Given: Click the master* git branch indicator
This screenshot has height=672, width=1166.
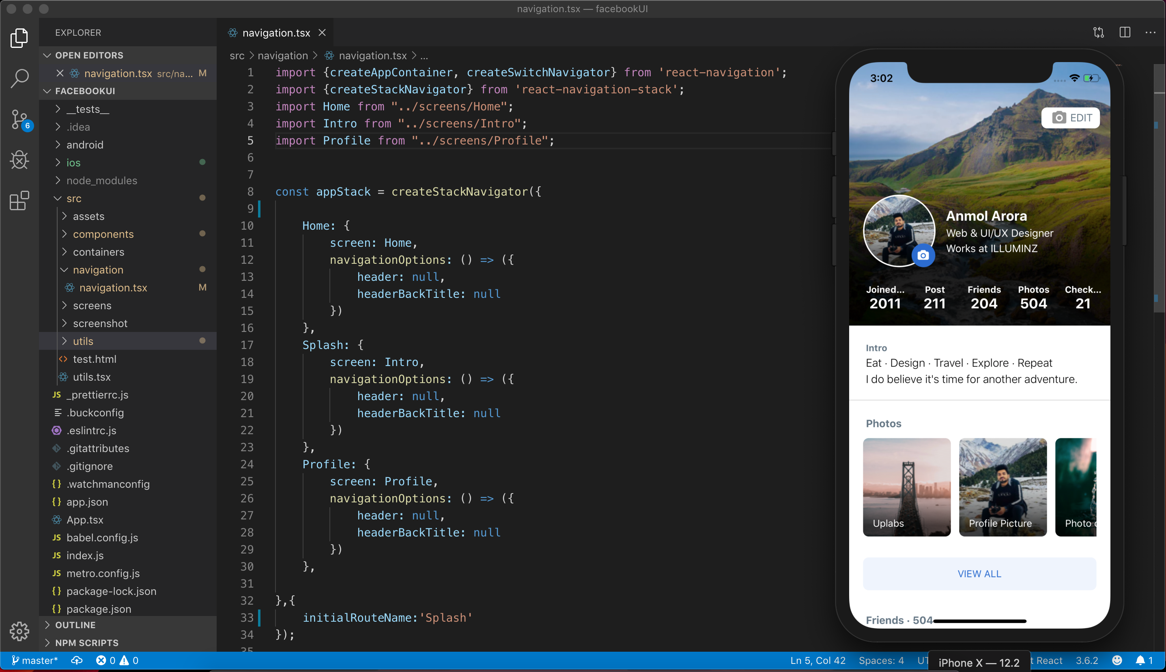Looking at the screenshot, I should [34, 661].
